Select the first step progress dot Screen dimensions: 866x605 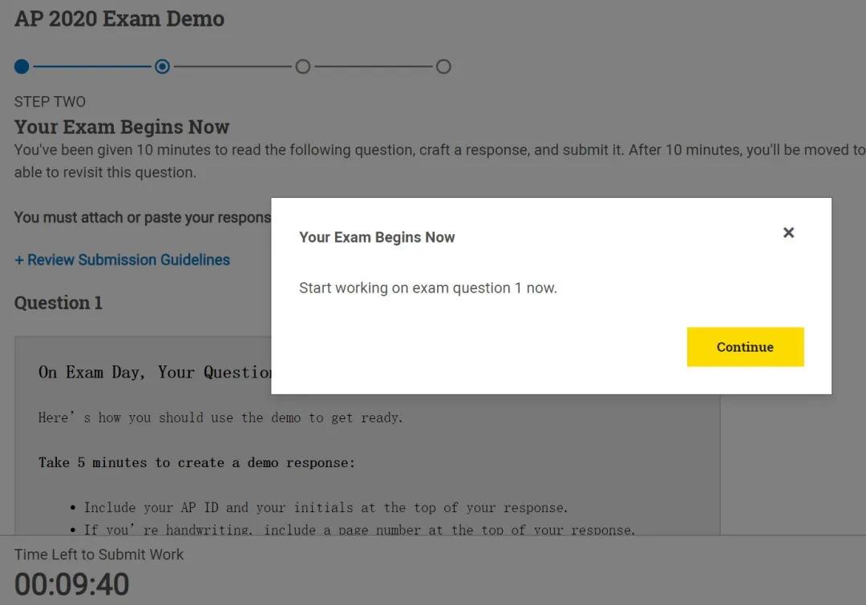(22, 67)
